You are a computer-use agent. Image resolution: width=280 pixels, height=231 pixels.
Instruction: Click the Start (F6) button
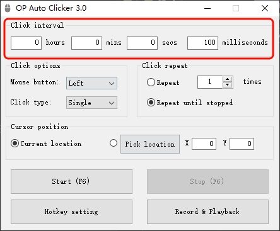pos(71,181)
